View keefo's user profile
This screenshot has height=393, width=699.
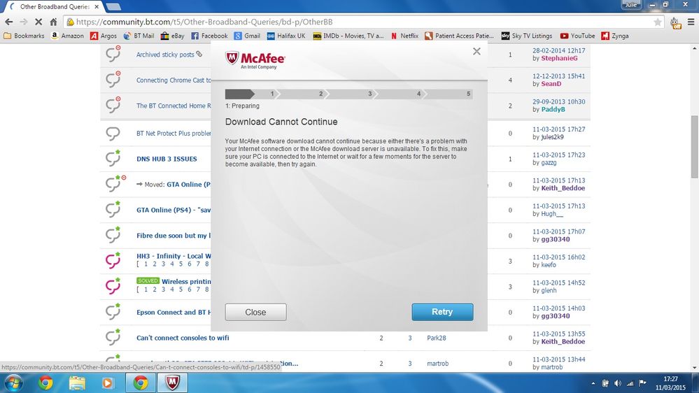tap(549, 264)
